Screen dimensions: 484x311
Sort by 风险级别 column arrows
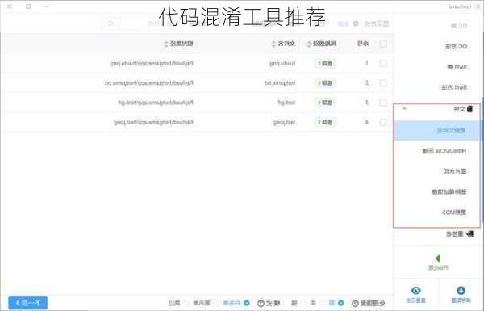pyautogui.click(x=308, y=44)
